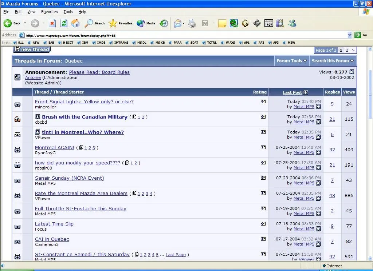Click the new thread button
The height and width of the screenshot is (271, 373).
[32, 49]
